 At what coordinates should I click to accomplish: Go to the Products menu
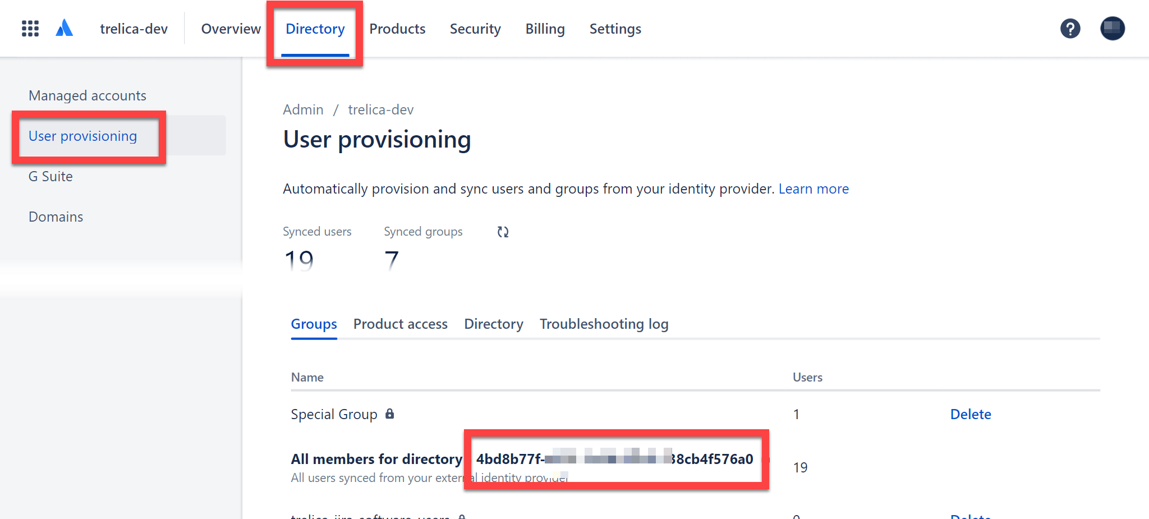(397, 29)
